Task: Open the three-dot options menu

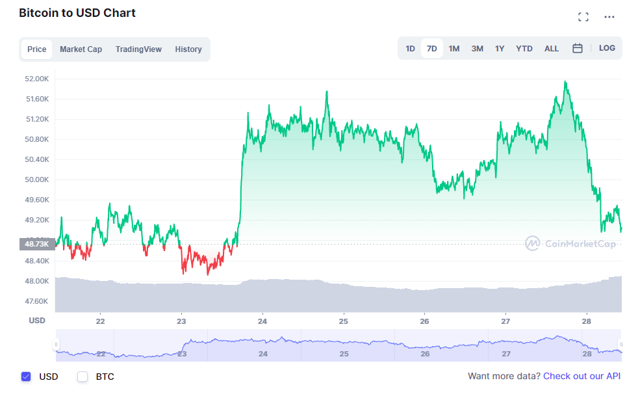Action: click(609, 16)
